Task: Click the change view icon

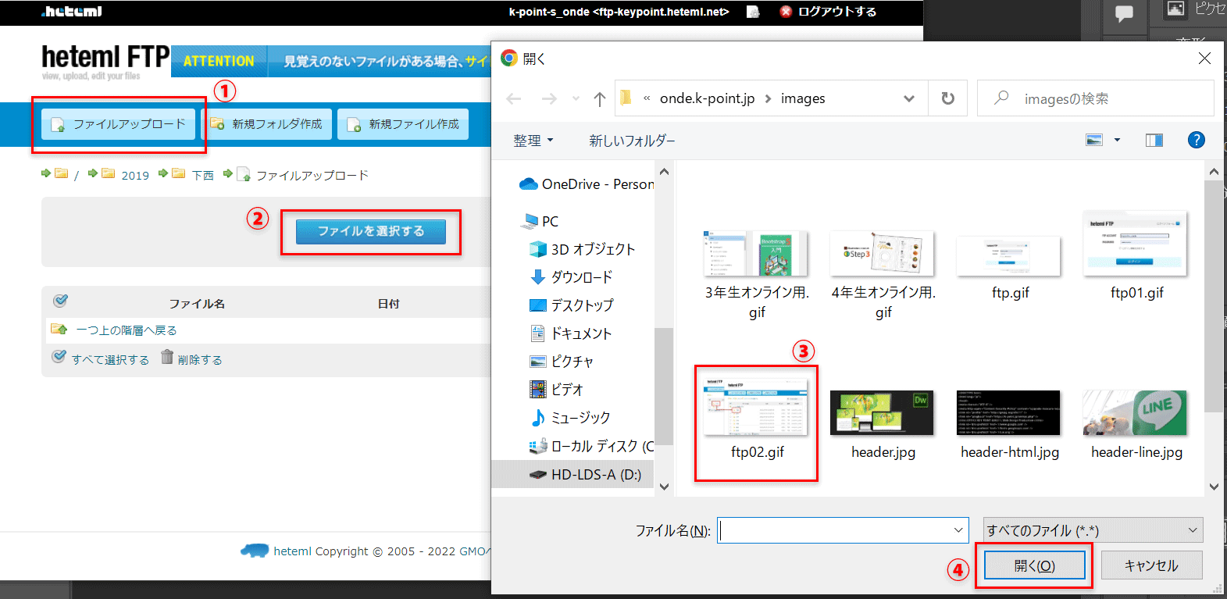Action: pyautogui.click(x=1094, y=140)
